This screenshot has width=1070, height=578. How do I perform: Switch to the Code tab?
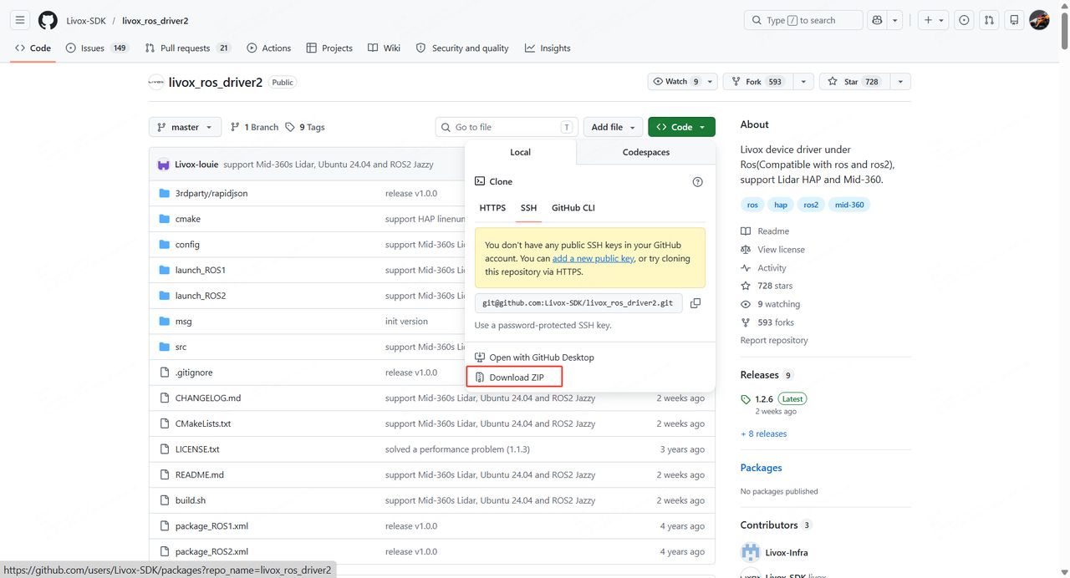[x=33, y=48]
